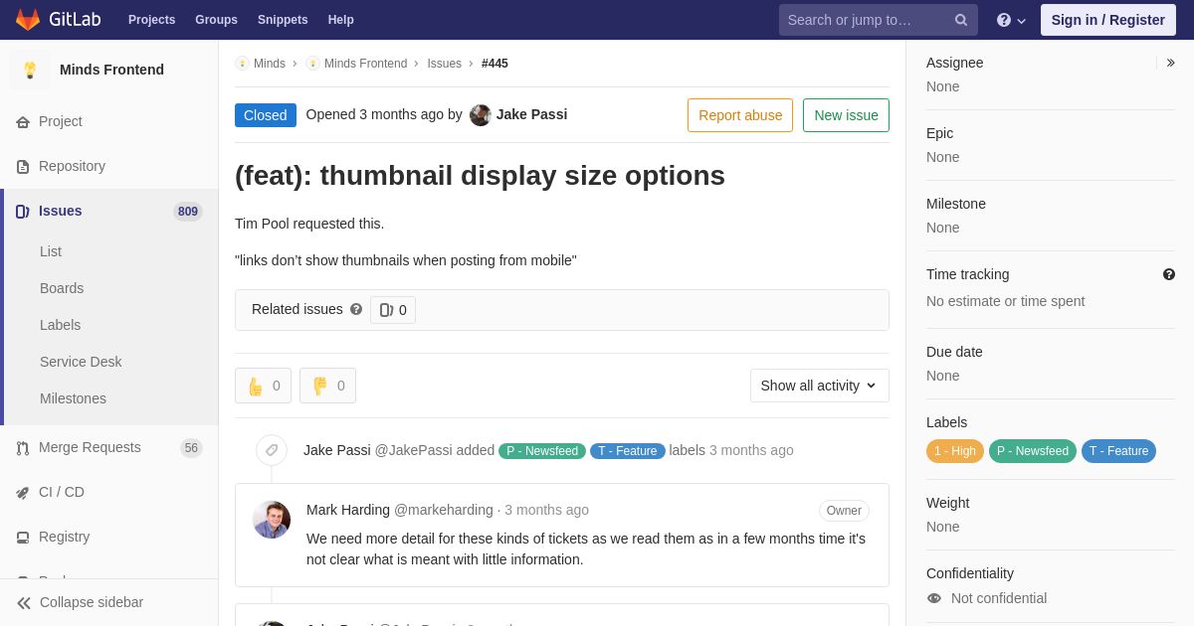Screen dimensions: 1194x626
Task: Click the Minds Frontend lightbulb avatar in the sidebar
Action: pos(30,70)
